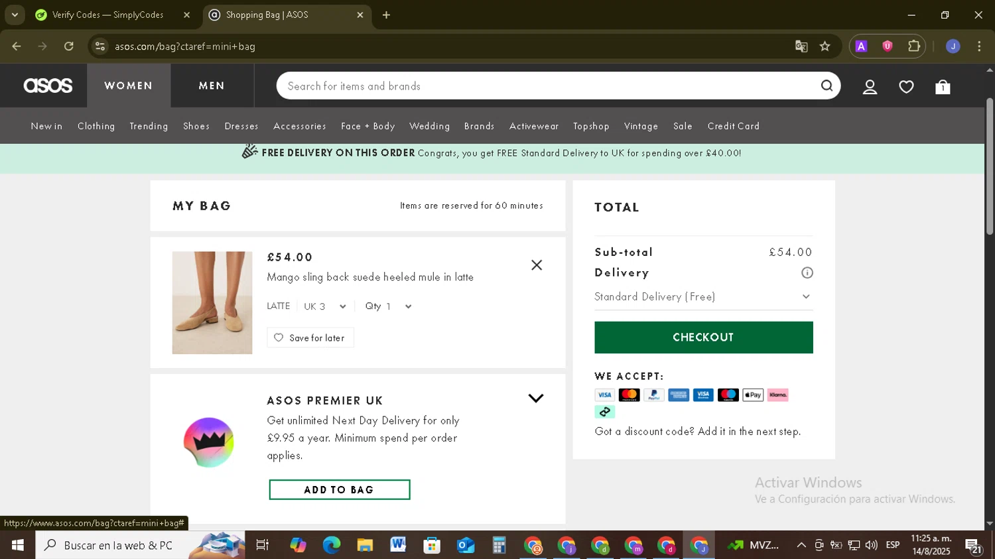Click the Maestro payment icon

point(728,395)
